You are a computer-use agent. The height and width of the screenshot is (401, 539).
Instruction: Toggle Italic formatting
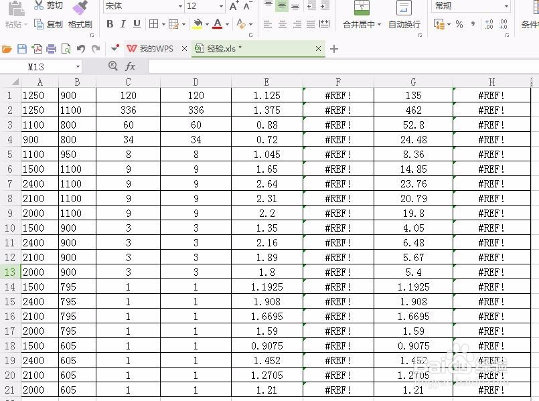coord(123,24)
